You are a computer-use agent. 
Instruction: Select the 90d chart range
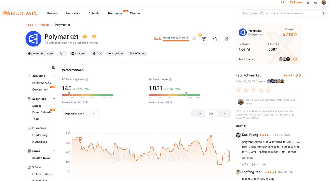pyautogui.click(x=211, y=114)
